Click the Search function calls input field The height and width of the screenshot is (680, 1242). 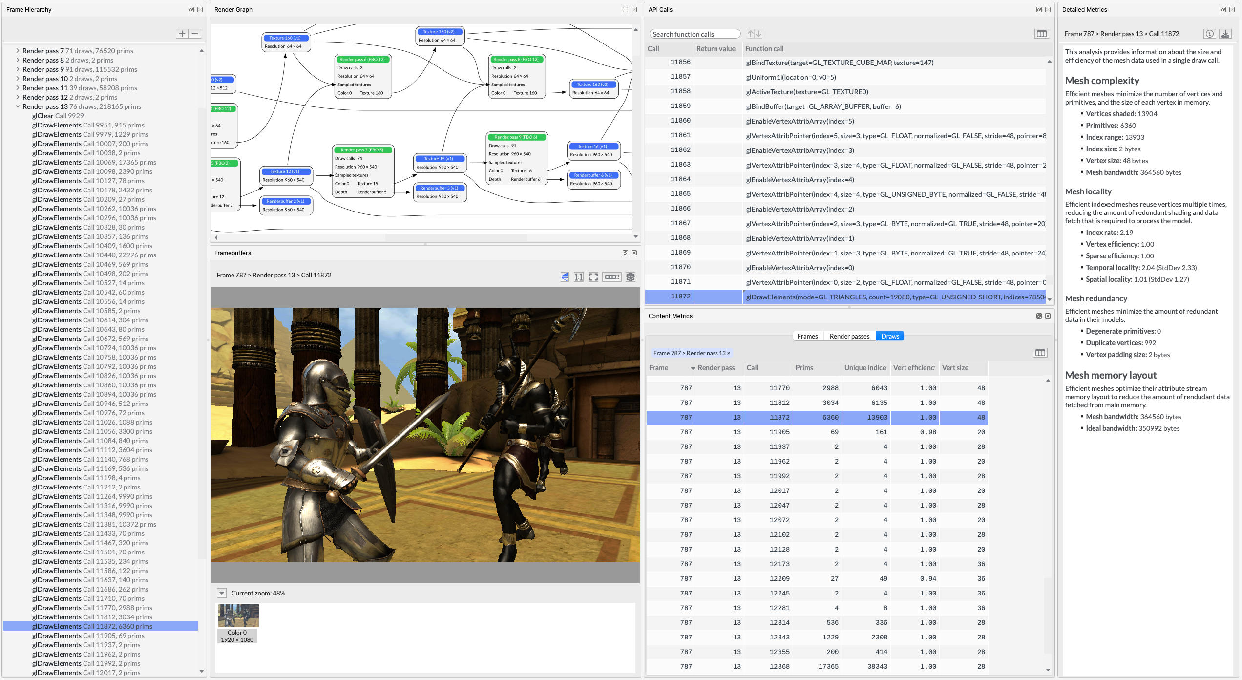click(x=695, y=34)
